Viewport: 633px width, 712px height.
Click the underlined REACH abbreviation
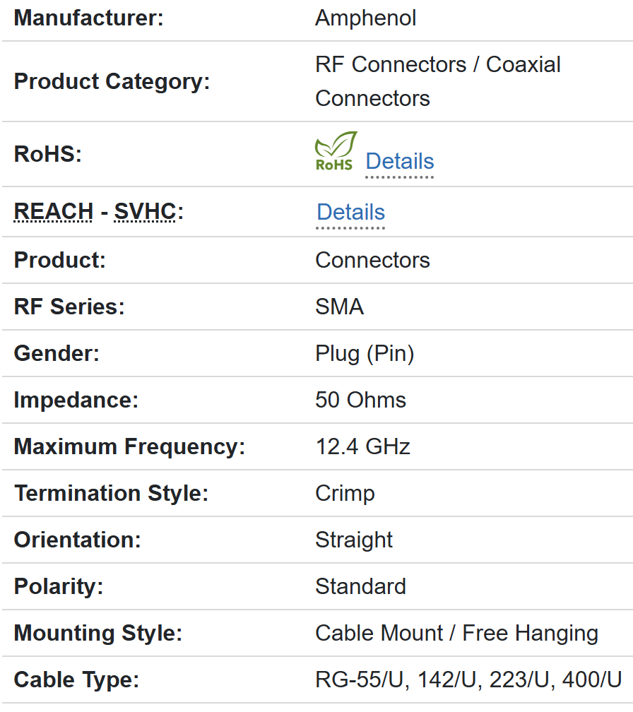54,211
